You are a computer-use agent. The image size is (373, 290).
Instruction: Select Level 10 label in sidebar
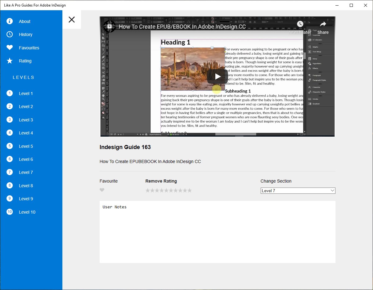coord(27,212)
